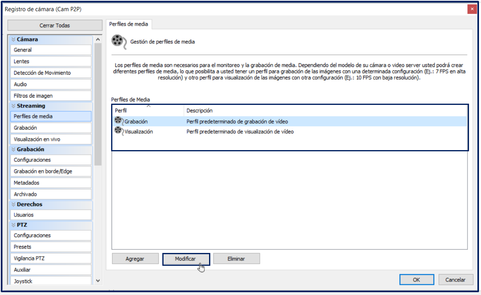Click the Visualización profile film reel icon
The image size is (481, 295).
[x=119, y=130]
